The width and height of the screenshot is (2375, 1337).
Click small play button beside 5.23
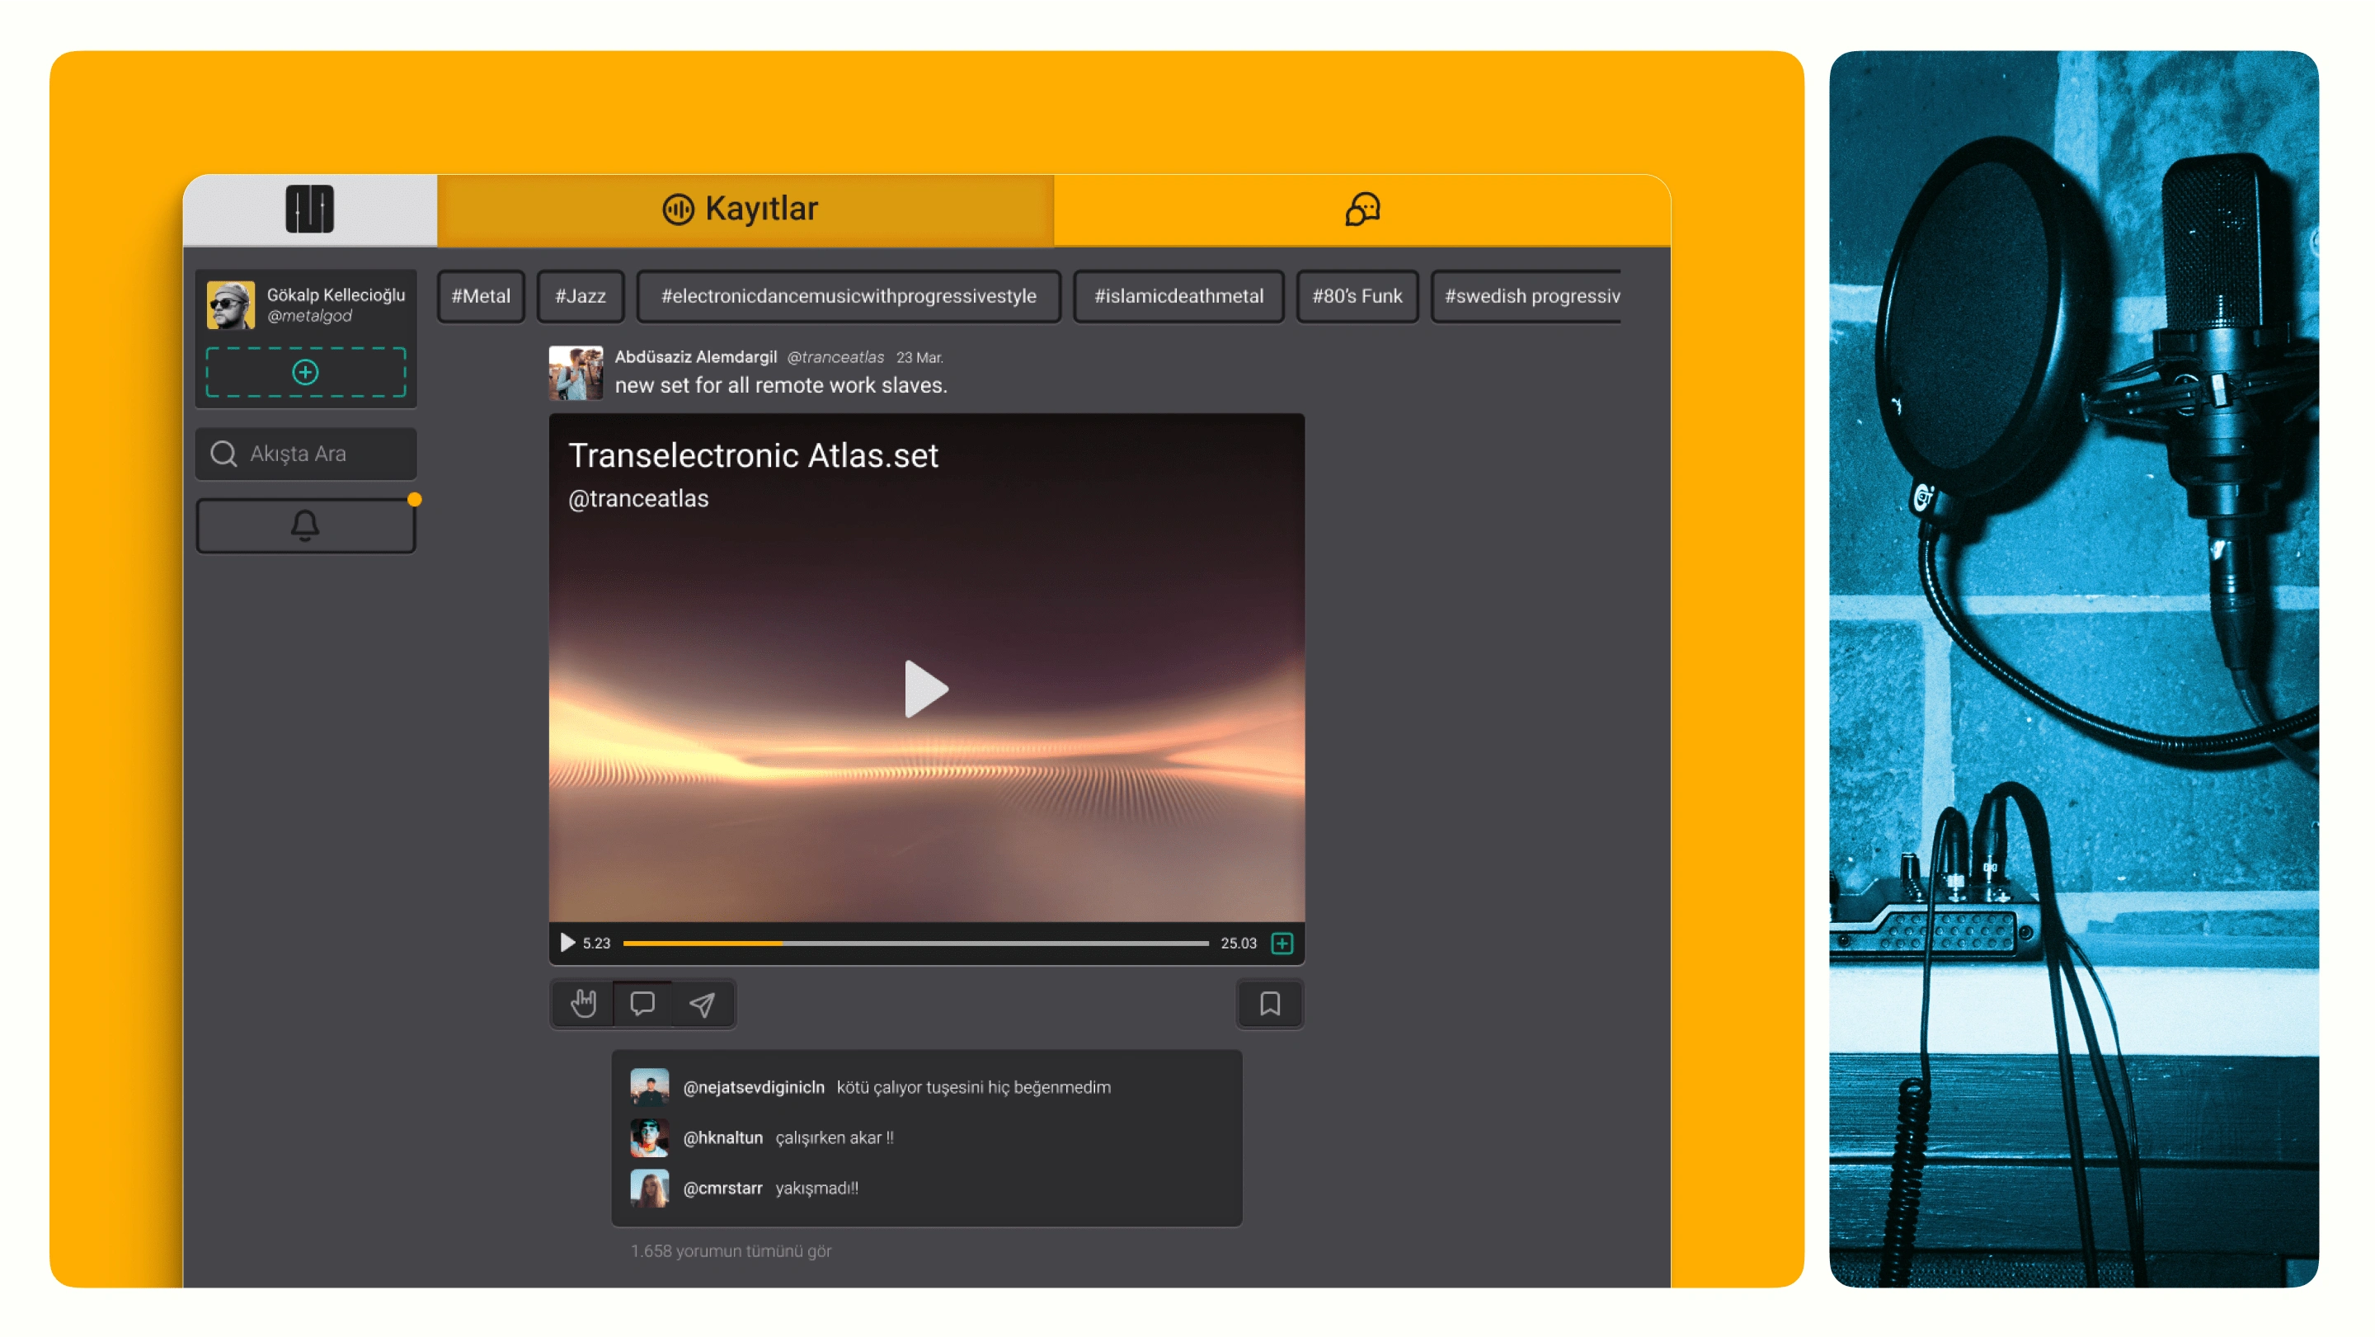pos(567,943)
